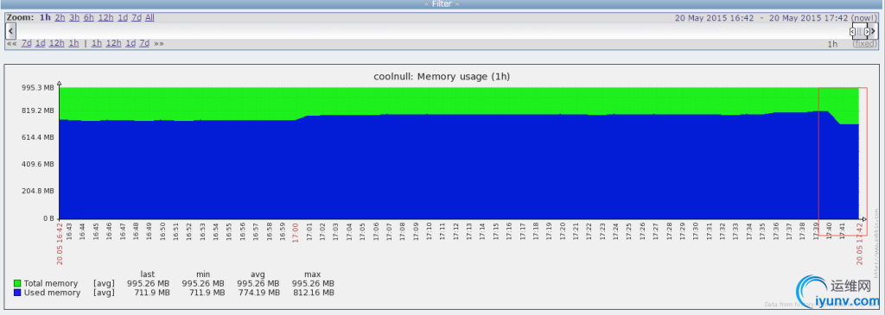Click the 'Used memory' legend label
The height and width of the screenshot is (315, 885).
[52, 293]
